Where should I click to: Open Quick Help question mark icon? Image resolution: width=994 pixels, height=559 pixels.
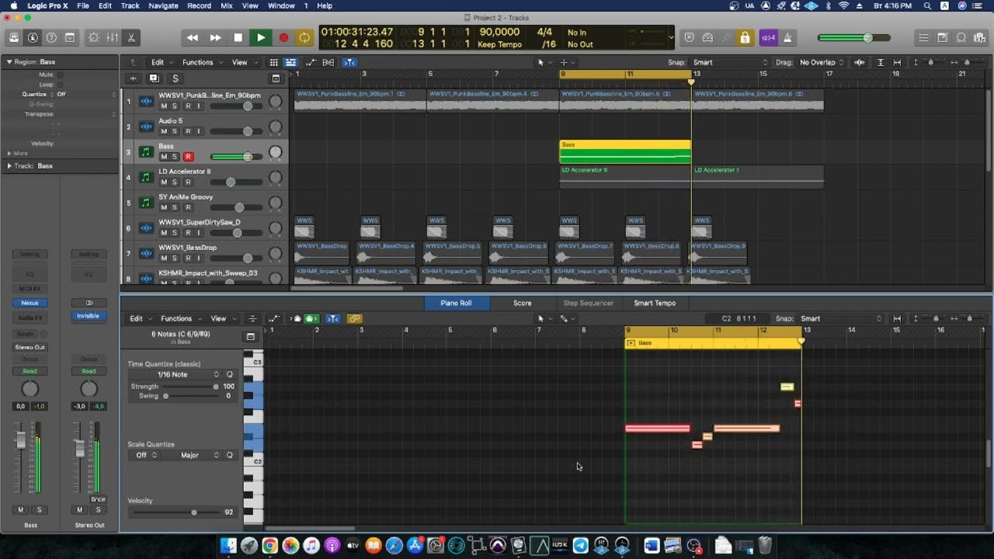point(51,37)
